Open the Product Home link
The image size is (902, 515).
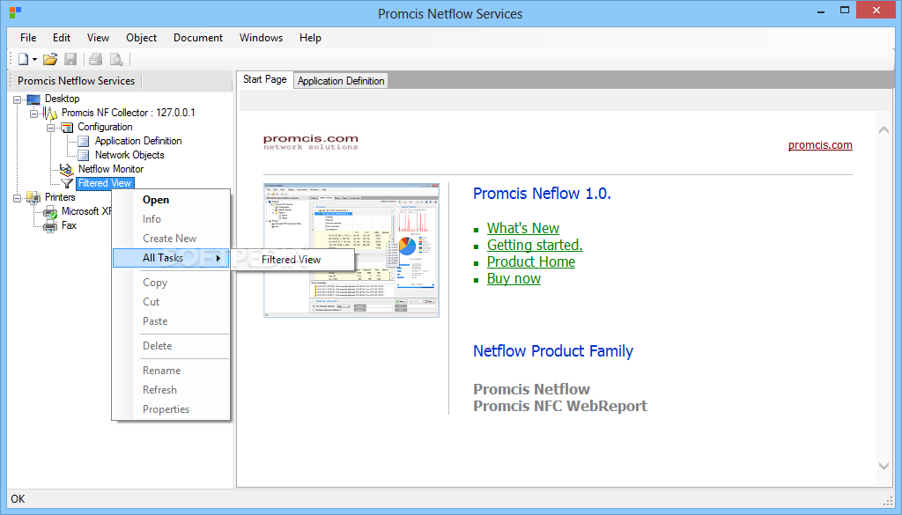(530, 261)
